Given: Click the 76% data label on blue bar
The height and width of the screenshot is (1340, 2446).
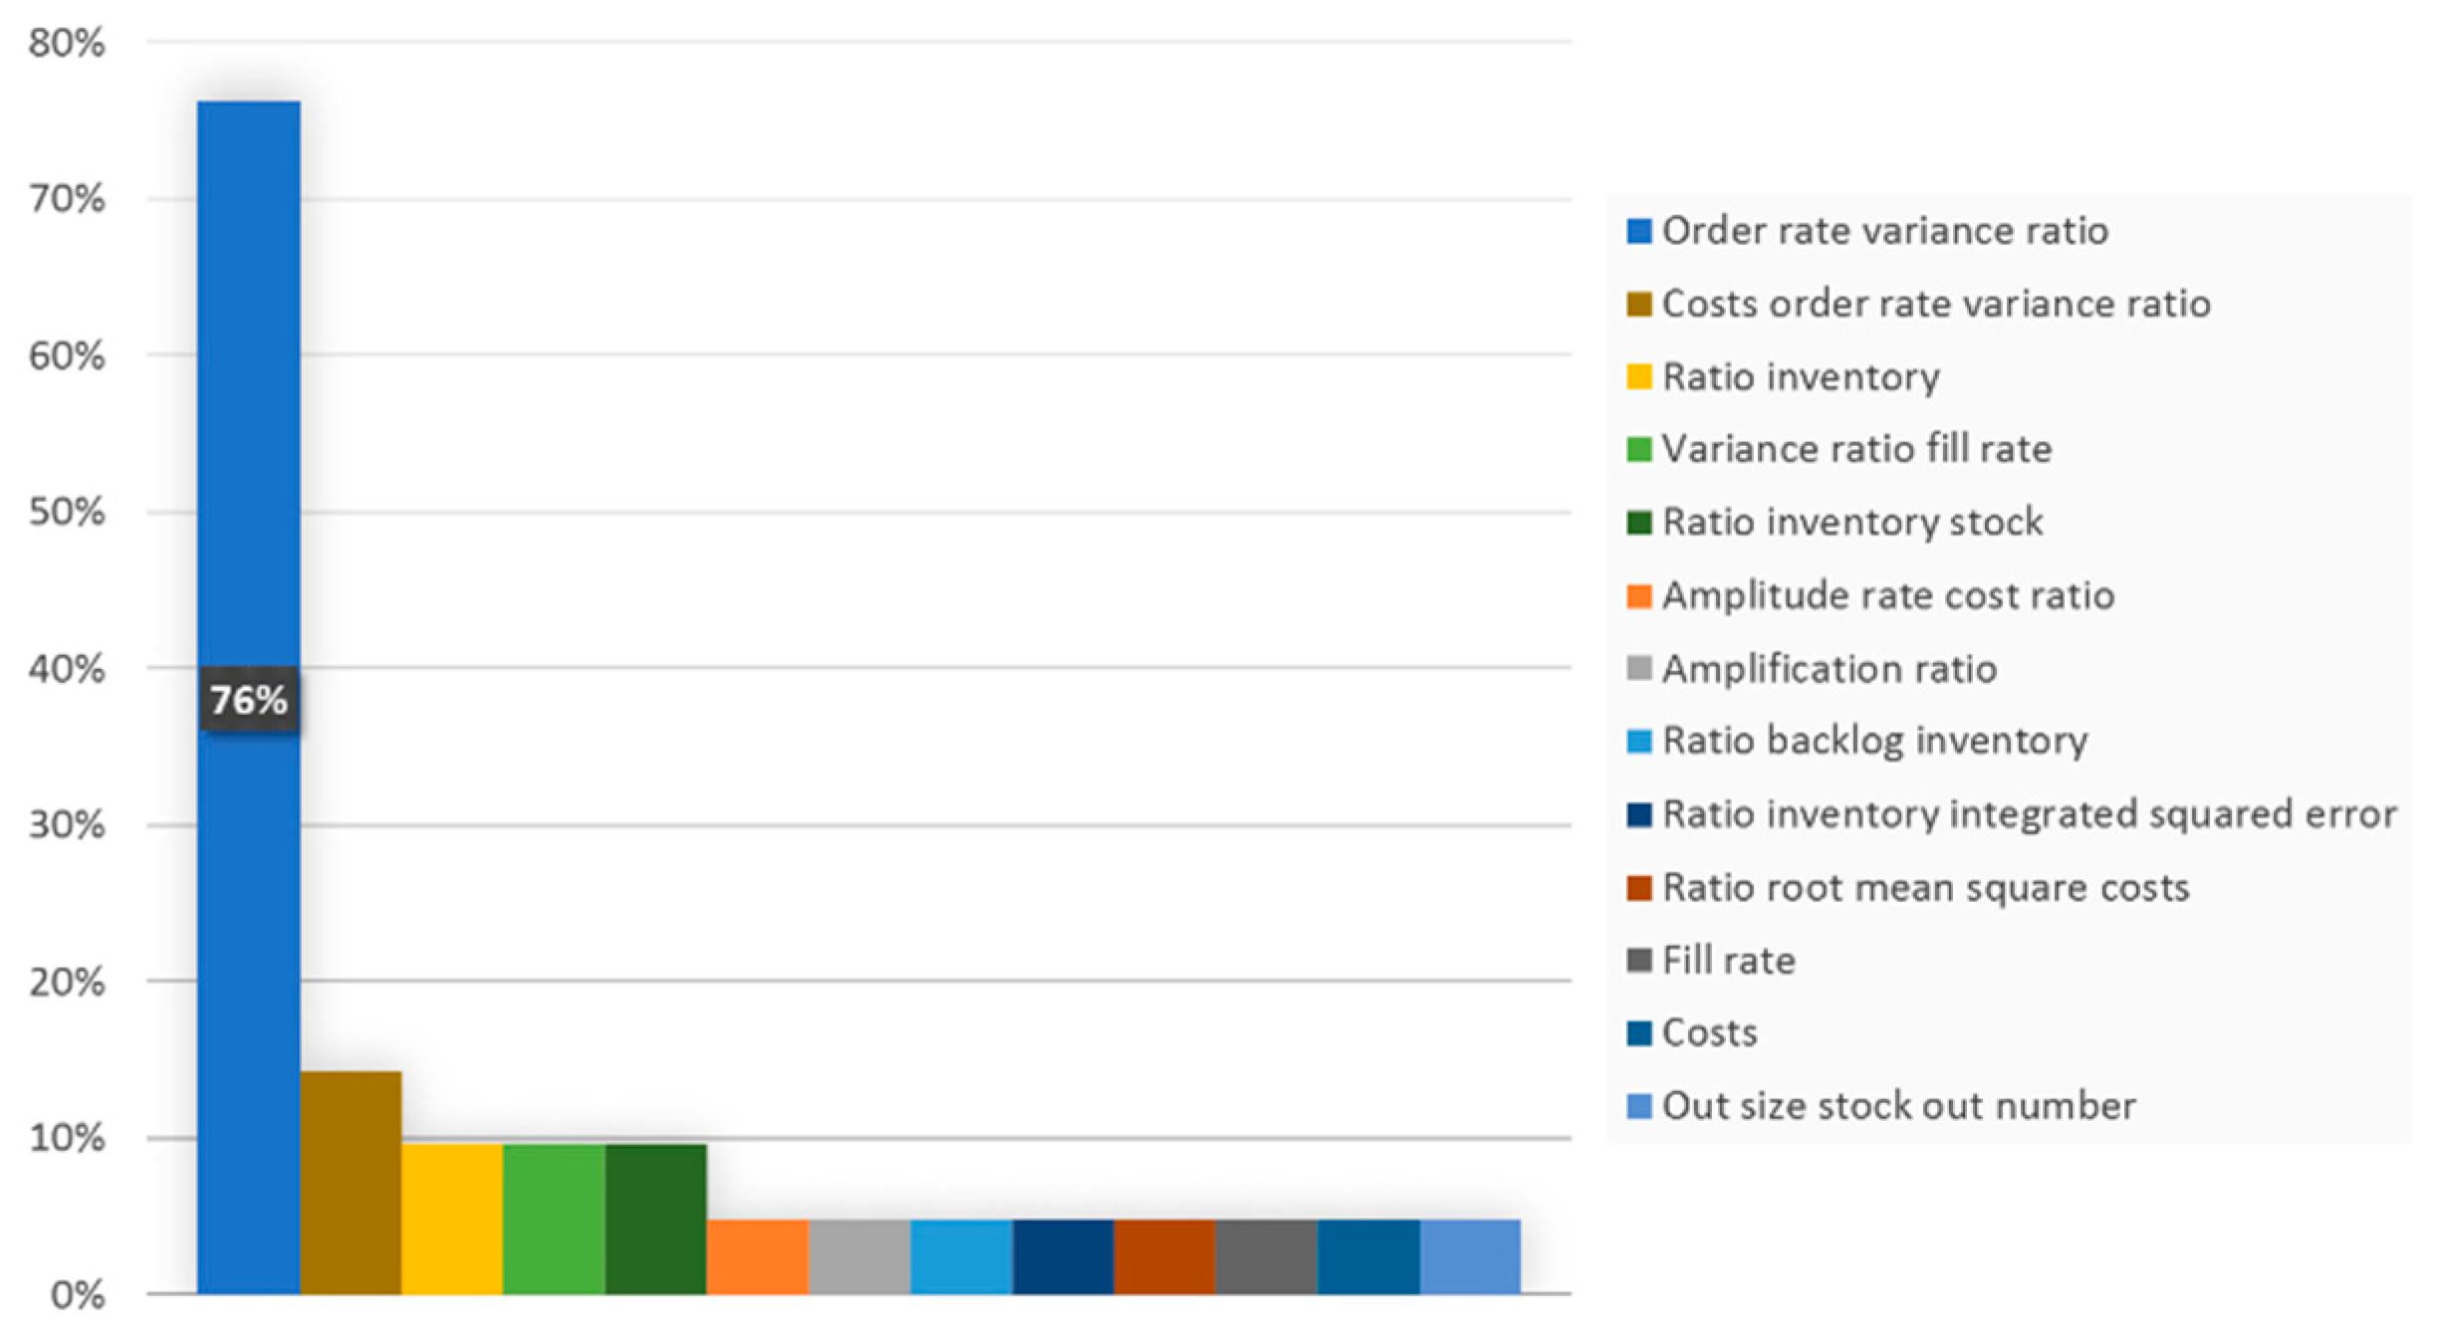Looking at the screenshot, I should pos(249,700).
